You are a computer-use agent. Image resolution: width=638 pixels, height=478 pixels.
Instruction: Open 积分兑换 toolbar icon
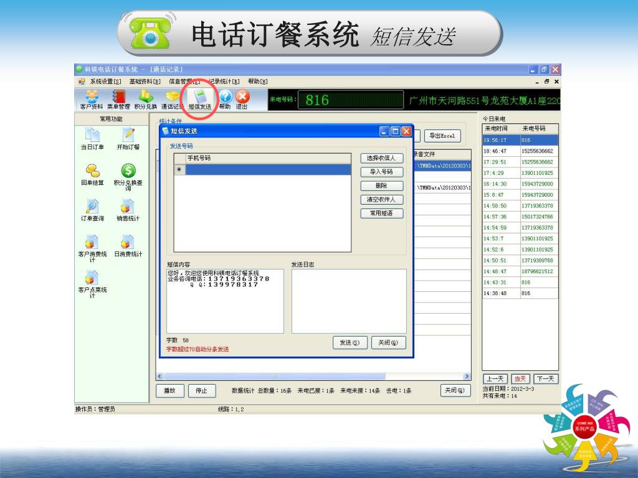click(x=146, y=100)
